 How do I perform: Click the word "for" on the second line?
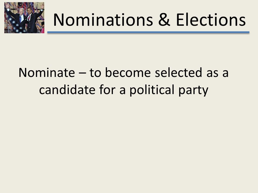pos(107,90)
